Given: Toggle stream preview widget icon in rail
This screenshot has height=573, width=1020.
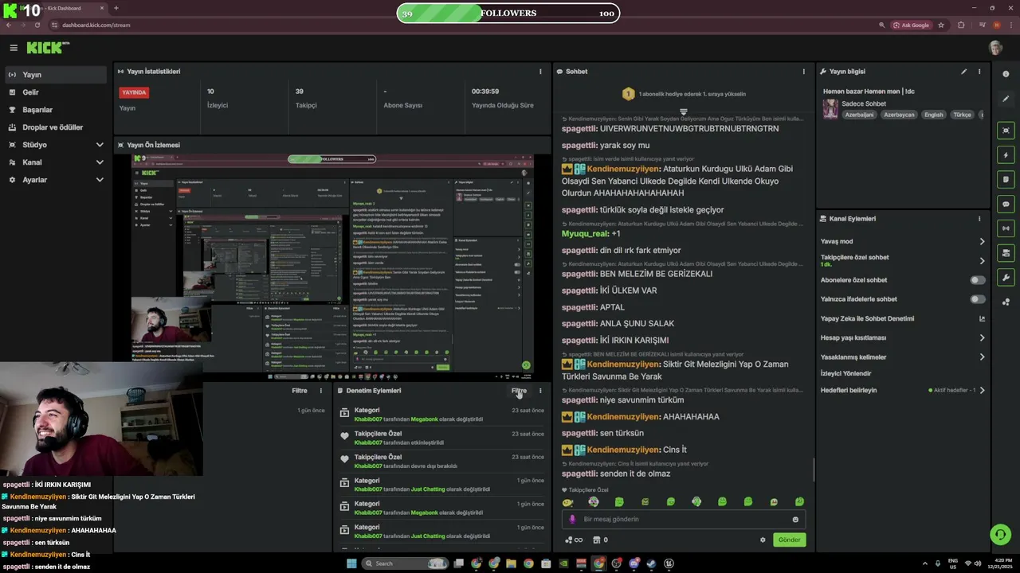Looking at the screenshot, I should (1006, 131).
